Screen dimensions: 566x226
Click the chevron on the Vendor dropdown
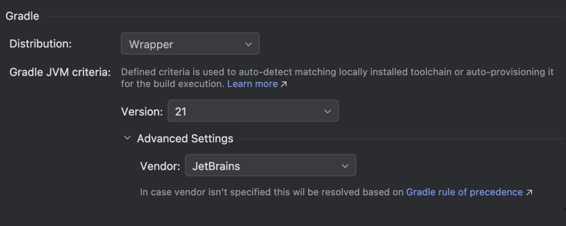click(345, 165)
